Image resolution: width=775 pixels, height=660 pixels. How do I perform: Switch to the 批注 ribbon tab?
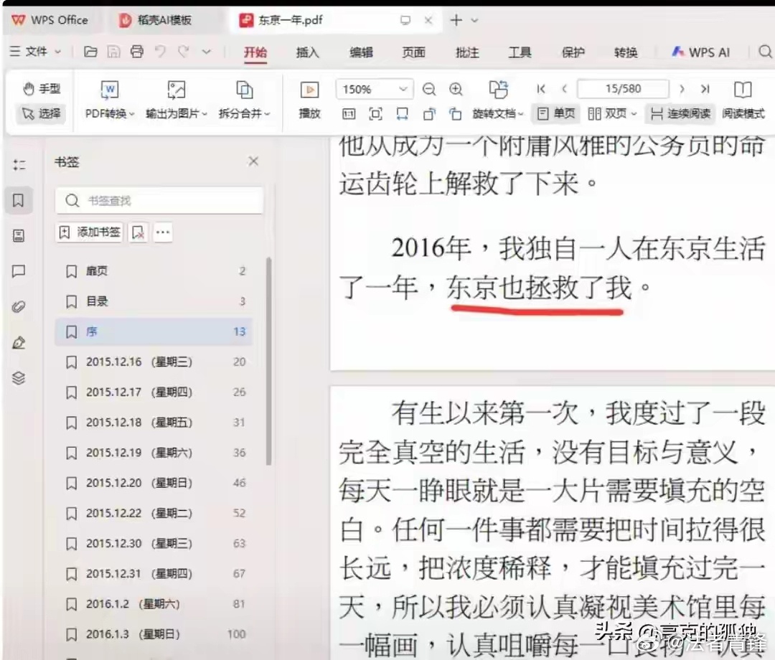(x=467, y=52)
